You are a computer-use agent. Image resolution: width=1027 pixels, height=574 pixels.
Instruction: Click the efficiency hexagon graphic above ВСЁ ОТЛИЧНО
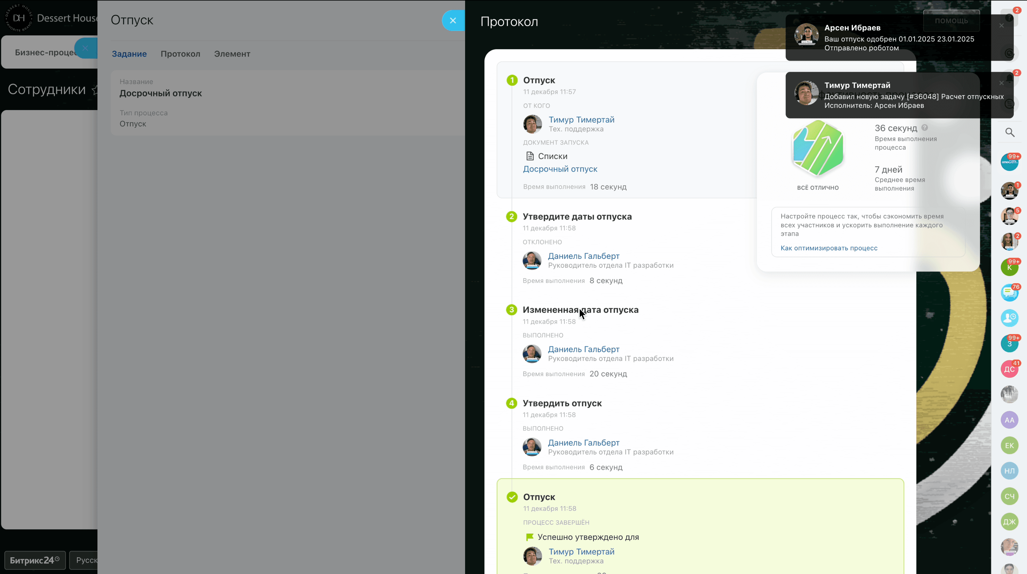point(818,148)
